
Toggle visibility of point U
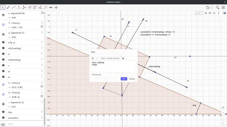click(3, 85)
